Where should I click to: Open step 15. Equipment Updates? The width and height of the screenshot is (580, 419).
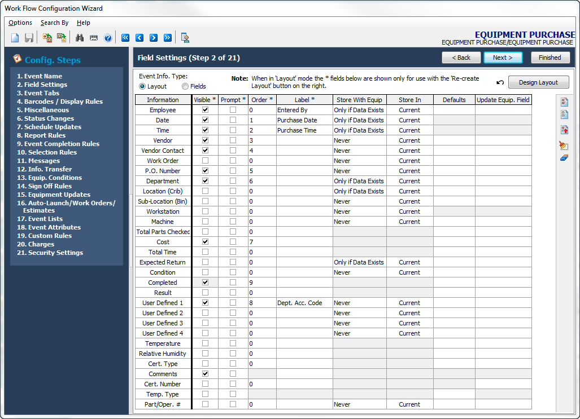[x=54, y=195]
